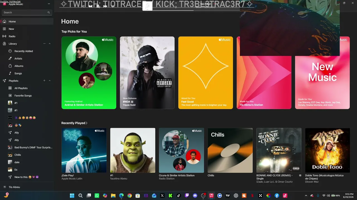Open Recently Added clock icon
357x200 pixels.
point(10,51)
